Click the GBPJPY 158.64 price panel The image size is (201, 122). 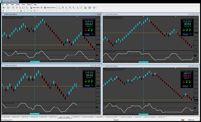coord(187,79)
